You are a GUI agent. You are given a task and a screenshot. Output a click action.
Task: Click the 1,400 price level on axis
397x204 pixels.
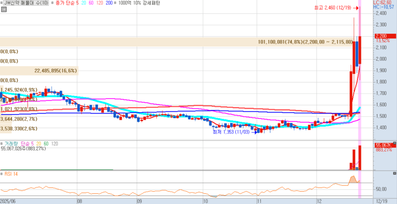[x=381, y=127]
